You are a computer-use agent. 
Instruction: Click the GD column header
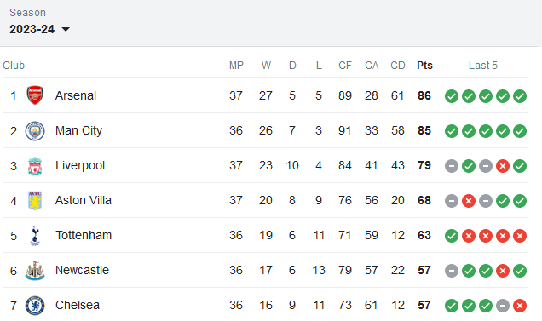[x=397, y=66]
